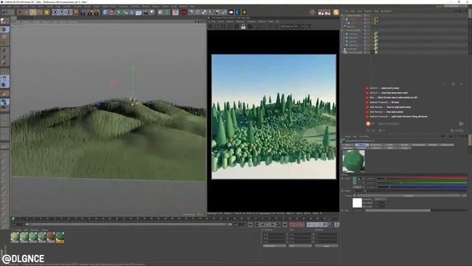Toggle the X axis lock icon
Screen dimensions: 472x266
(x=55, y=13)
